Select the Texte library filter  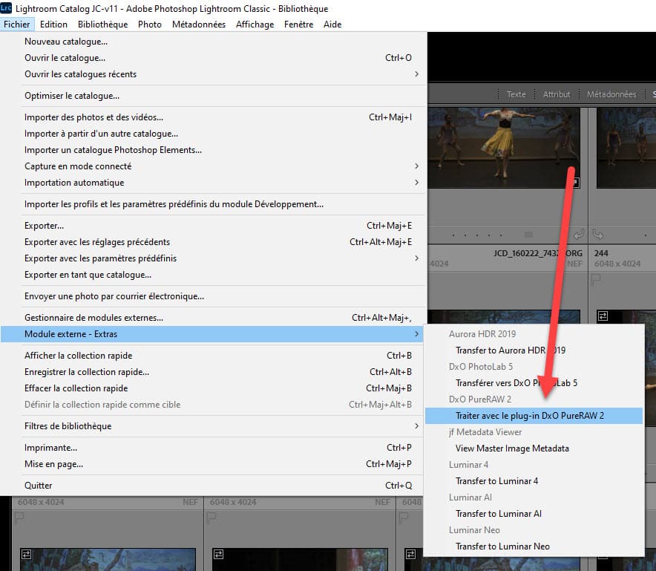[516, 94]
